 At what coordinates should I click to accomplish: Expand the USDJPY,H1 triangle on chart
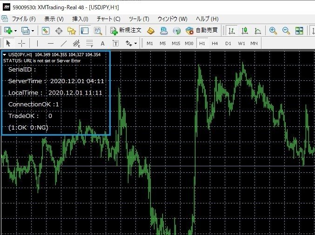coord(5,55)
